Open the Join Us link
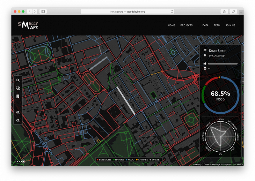 [x=230, y=25]
